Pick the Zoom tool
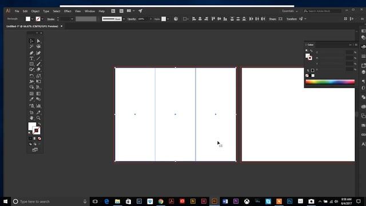The width and height of the screenshot is (366, 206). pos(38,118)
